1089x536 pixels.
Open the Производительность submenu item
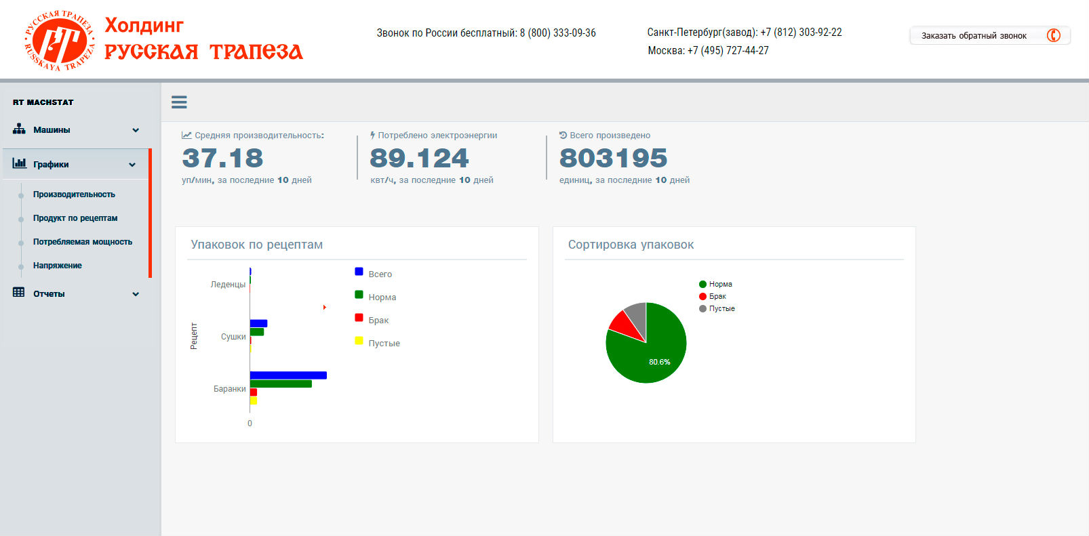(x=74, y=194)
